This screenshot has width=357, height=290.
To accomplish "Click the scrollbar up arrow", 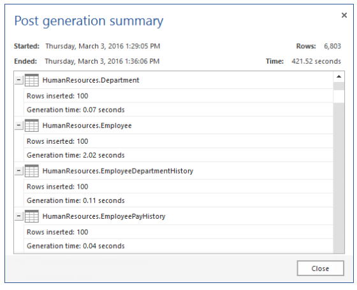I will tap(339, 76).
